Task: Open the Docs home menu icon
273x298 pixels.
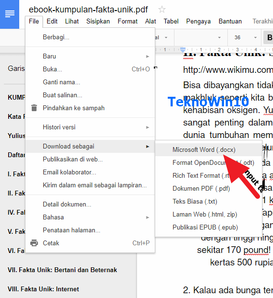Action: (10, 14)
